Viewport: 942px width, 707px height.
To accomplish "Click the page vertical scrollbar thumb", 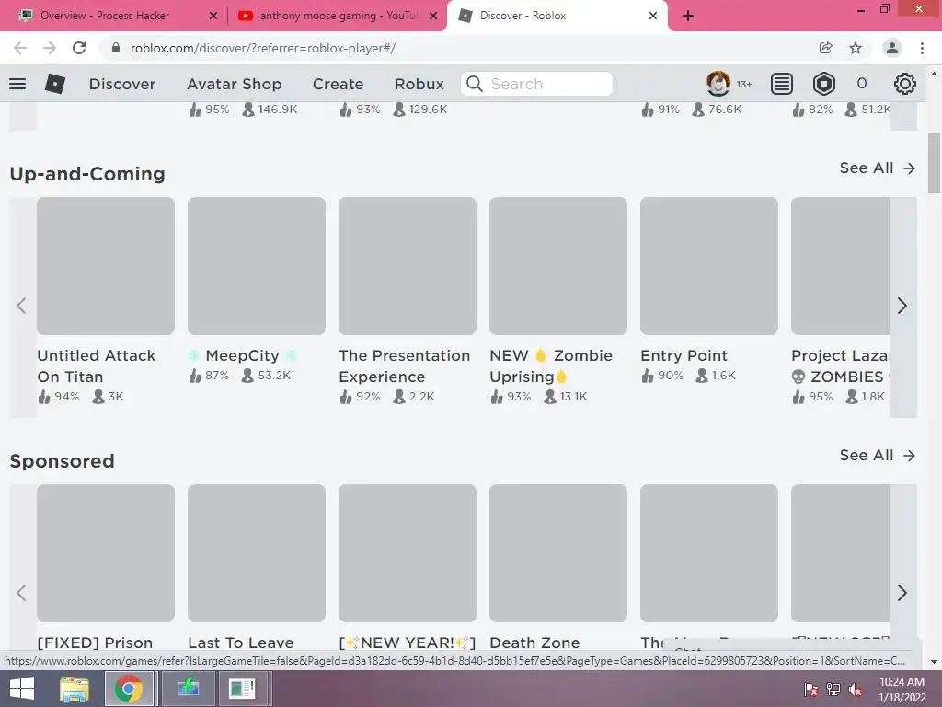I will (x=935, y=164).
